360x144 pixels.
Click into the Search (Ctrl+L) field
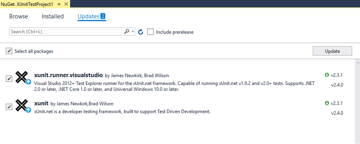click(x=65, y=32)
